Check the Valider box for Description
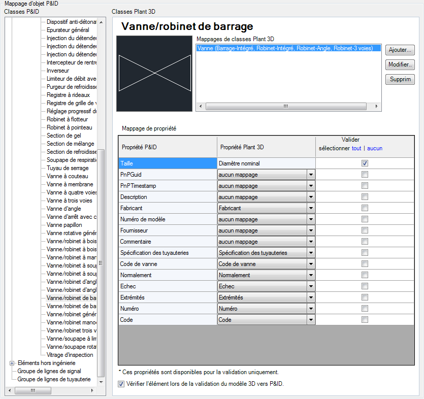This screenshot has width=424, height=399. tap(365, 196)
